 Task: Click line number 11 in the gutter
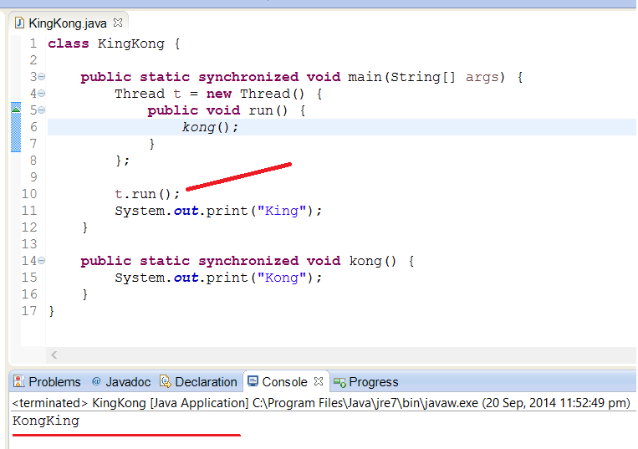pos(29,211)
